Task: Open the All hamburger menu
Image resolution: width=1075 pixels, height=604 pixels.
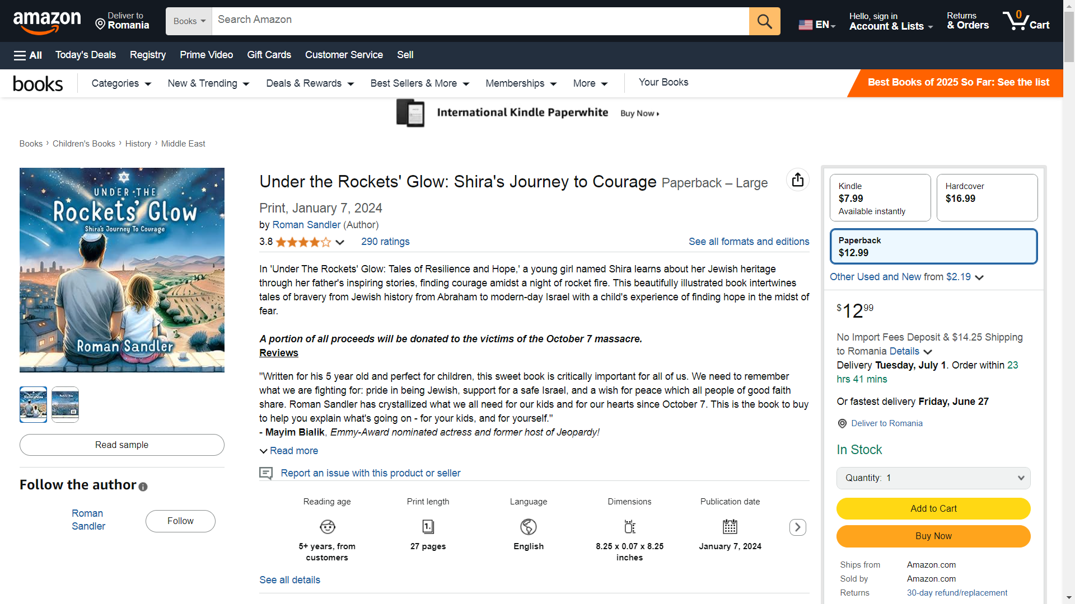Action: pos(28,55)
